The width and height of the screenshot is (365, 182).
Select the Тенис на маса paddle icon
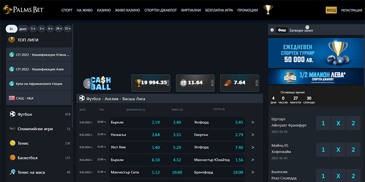pyautogui.click(x=12, y=172)
